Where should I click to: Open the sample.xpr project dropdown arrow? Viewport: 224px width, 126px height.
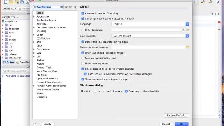click(17, 17)
